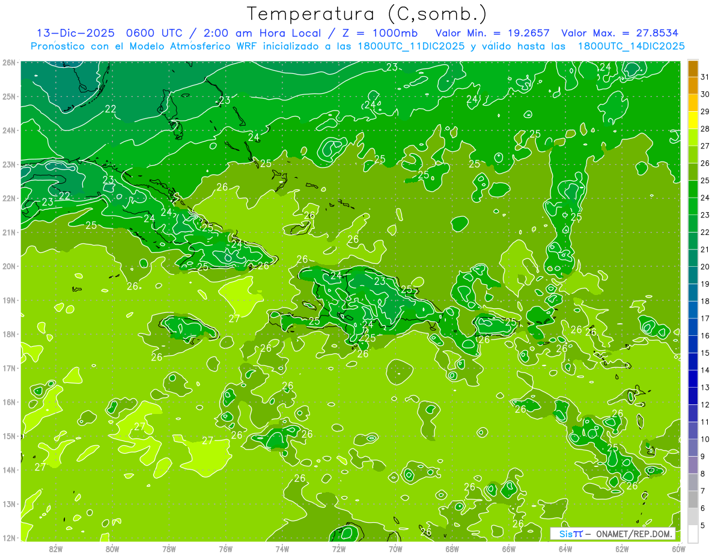Click the "21N" latitude axis label
Image resolution: width=721 pixels, height=557 pixels.
(9, 232)
